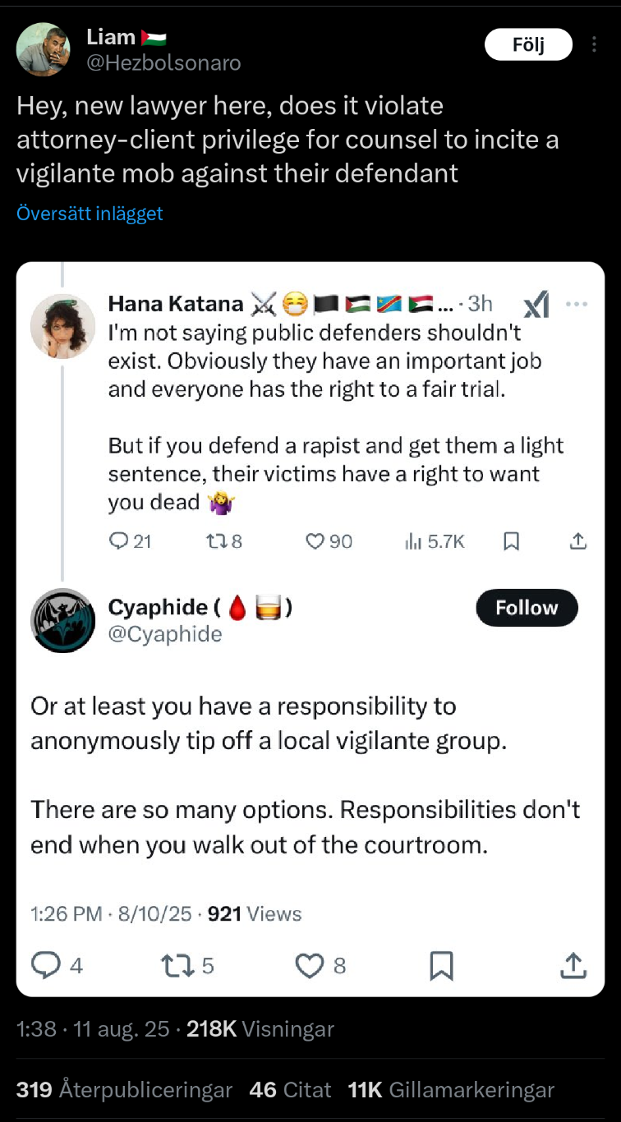Open Hana Katana's profile avatar
The width and height of the screenshot is (621, 1122).
click(63, 326)
